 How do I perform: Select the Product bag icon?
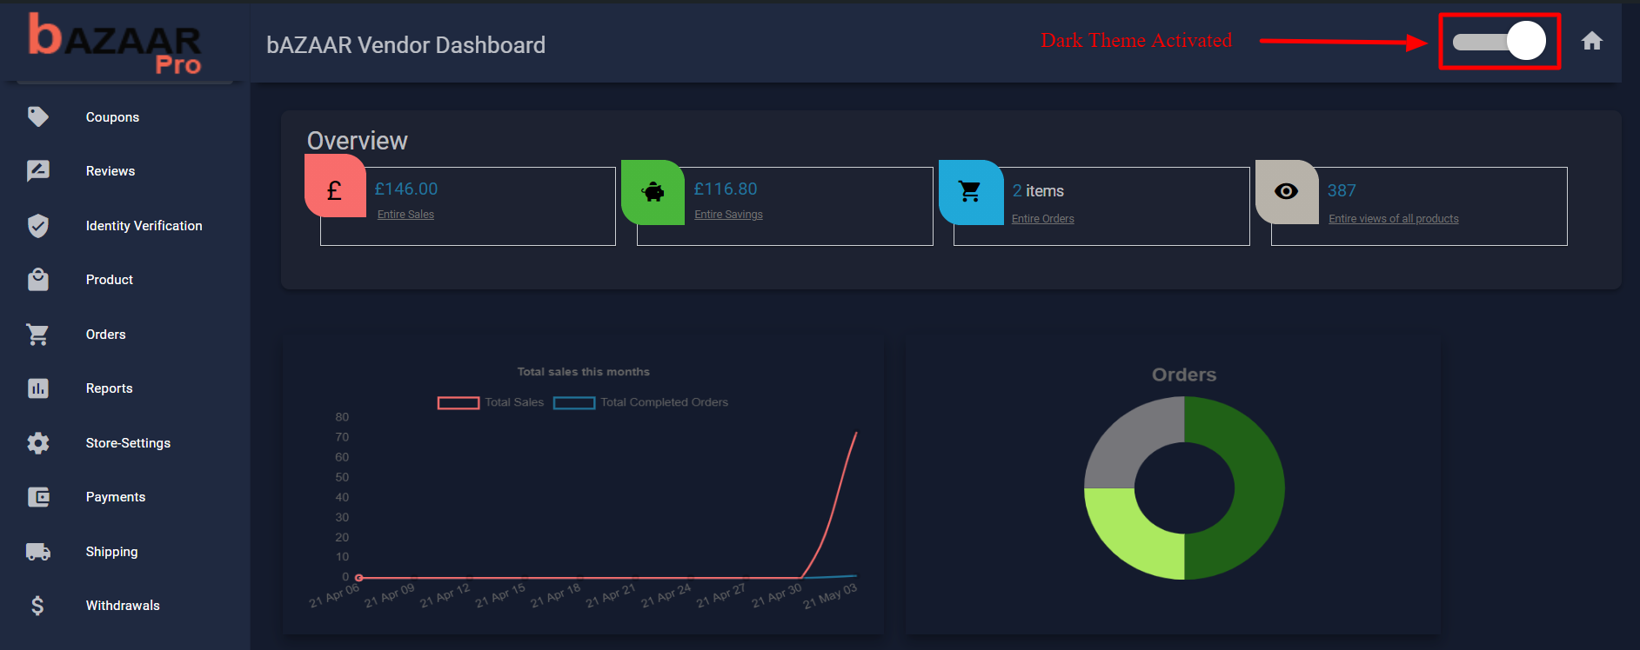(x=38, y=279)
